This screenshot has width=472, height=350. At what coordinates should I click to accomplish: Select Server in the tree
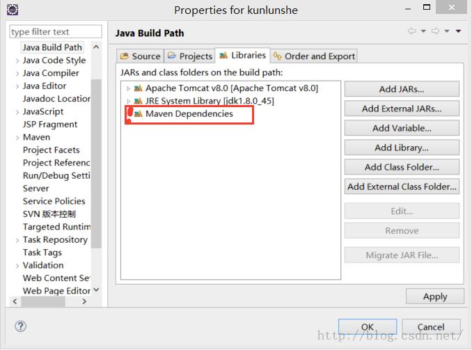[x=36, y=189]
